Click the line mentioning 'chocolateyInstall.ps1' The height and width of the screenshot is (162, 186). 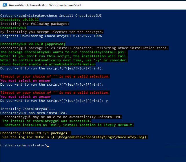[64, 52]
